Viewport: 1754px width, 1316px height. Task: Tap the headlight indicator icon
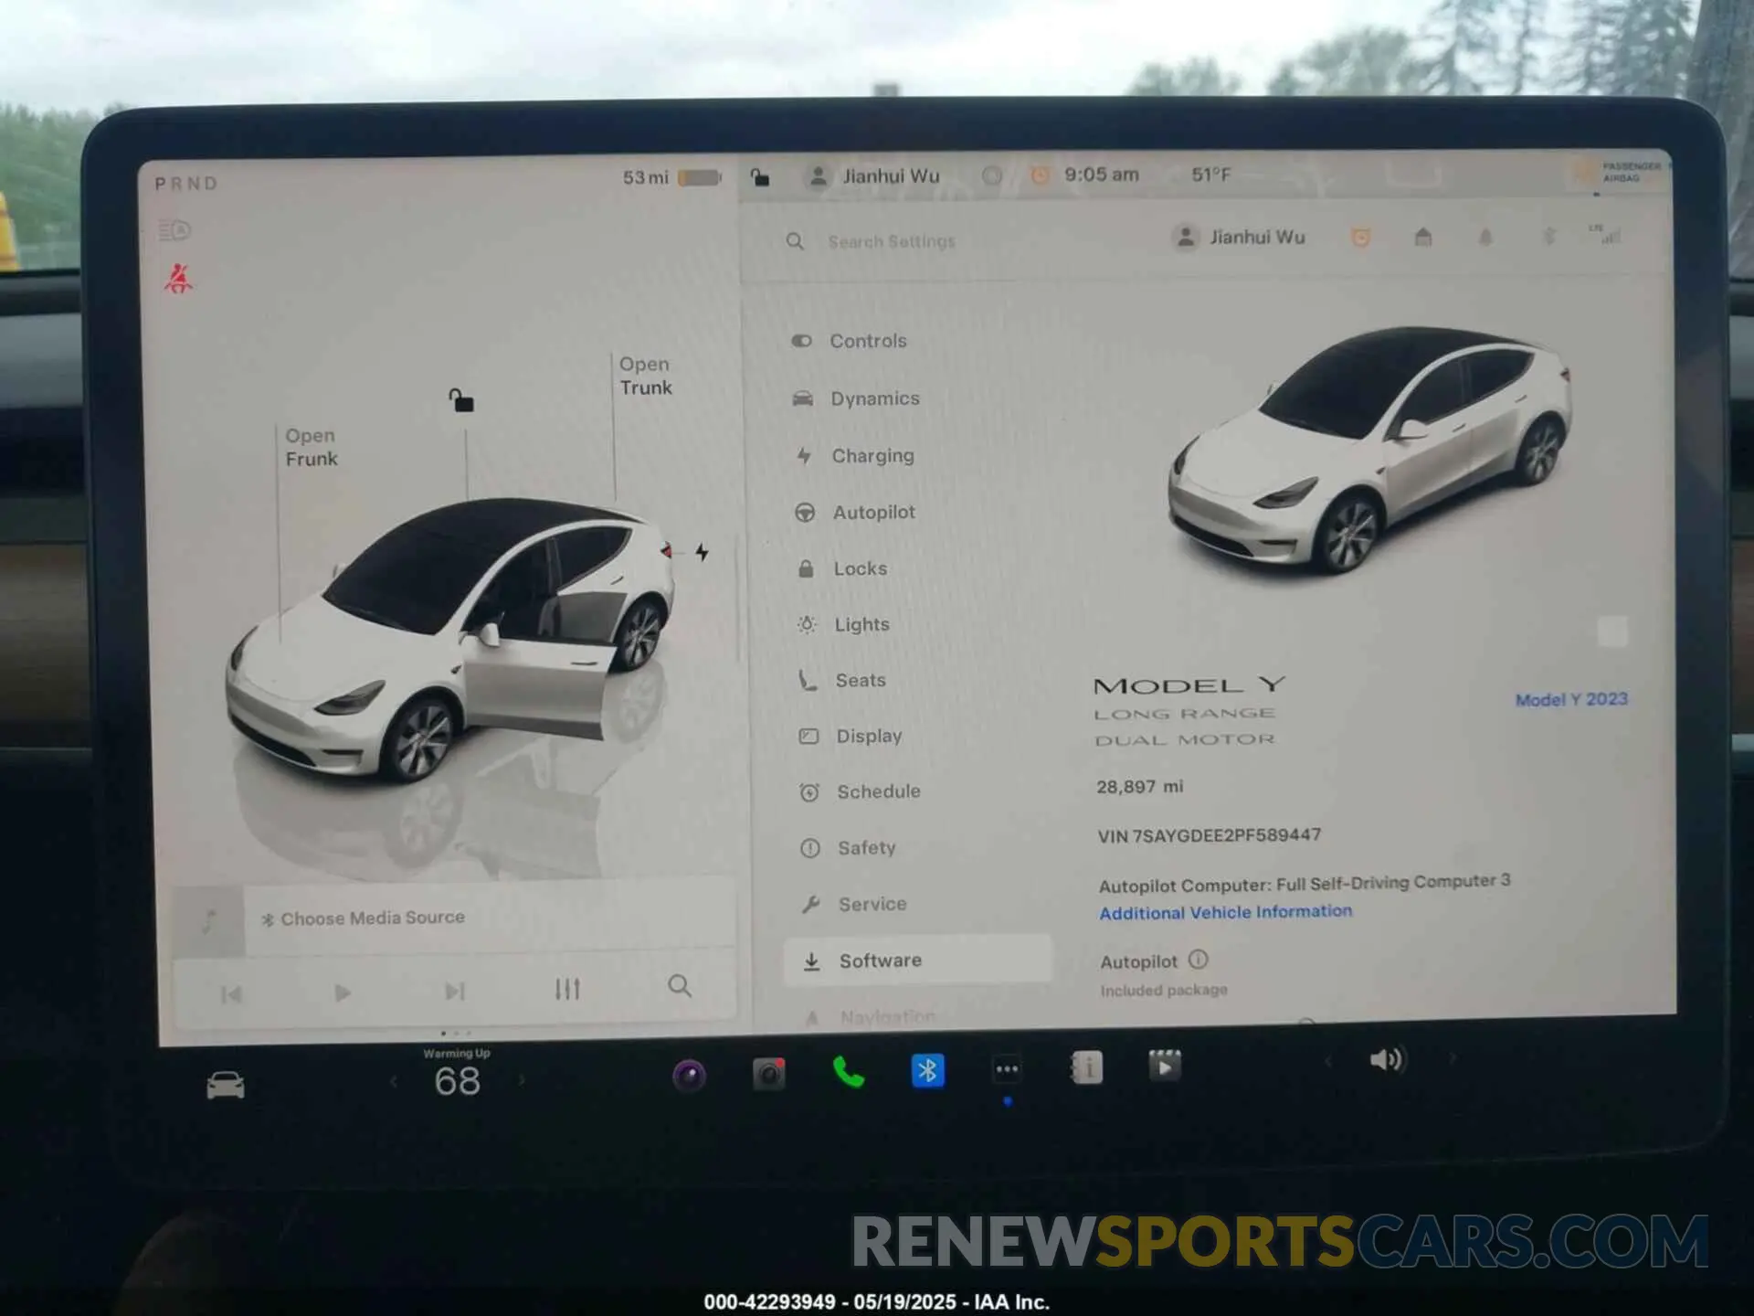(174, 230)
